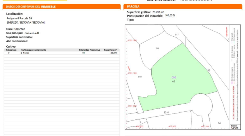Click the Subparcela column header
This screenshot has height=136, width=245.
click(x=11, y=50)
